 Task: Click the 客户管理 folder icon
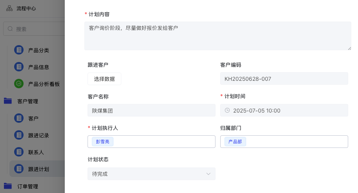pos(8,101)
